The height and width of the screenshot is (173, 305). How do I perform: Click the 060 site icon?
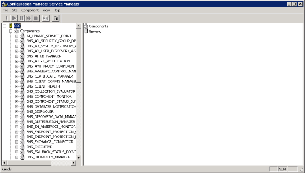point(11,26)
